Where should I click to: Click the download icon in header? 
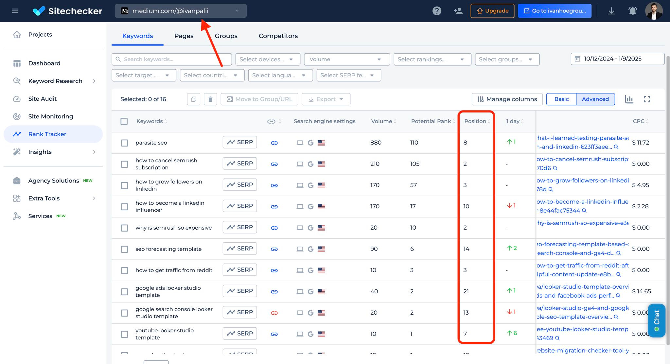click(611, 11)
